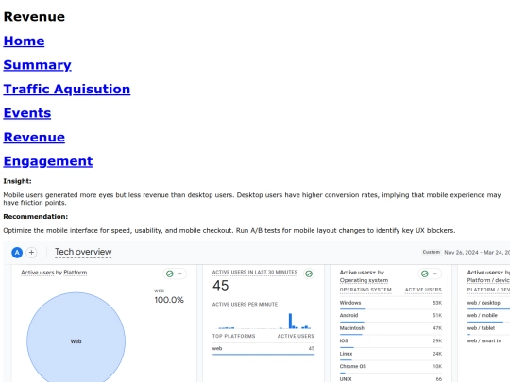This screenshot has width=510, height=382.
Task: Click green check icon on Active users by Platform
Action: (170, 274)
